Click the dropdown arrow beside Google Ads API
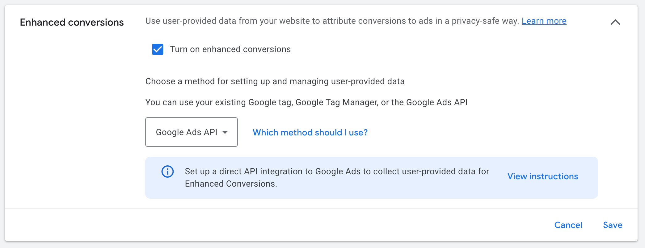The height and width of the screenshot is (248, 645). (x=225, y=132)
